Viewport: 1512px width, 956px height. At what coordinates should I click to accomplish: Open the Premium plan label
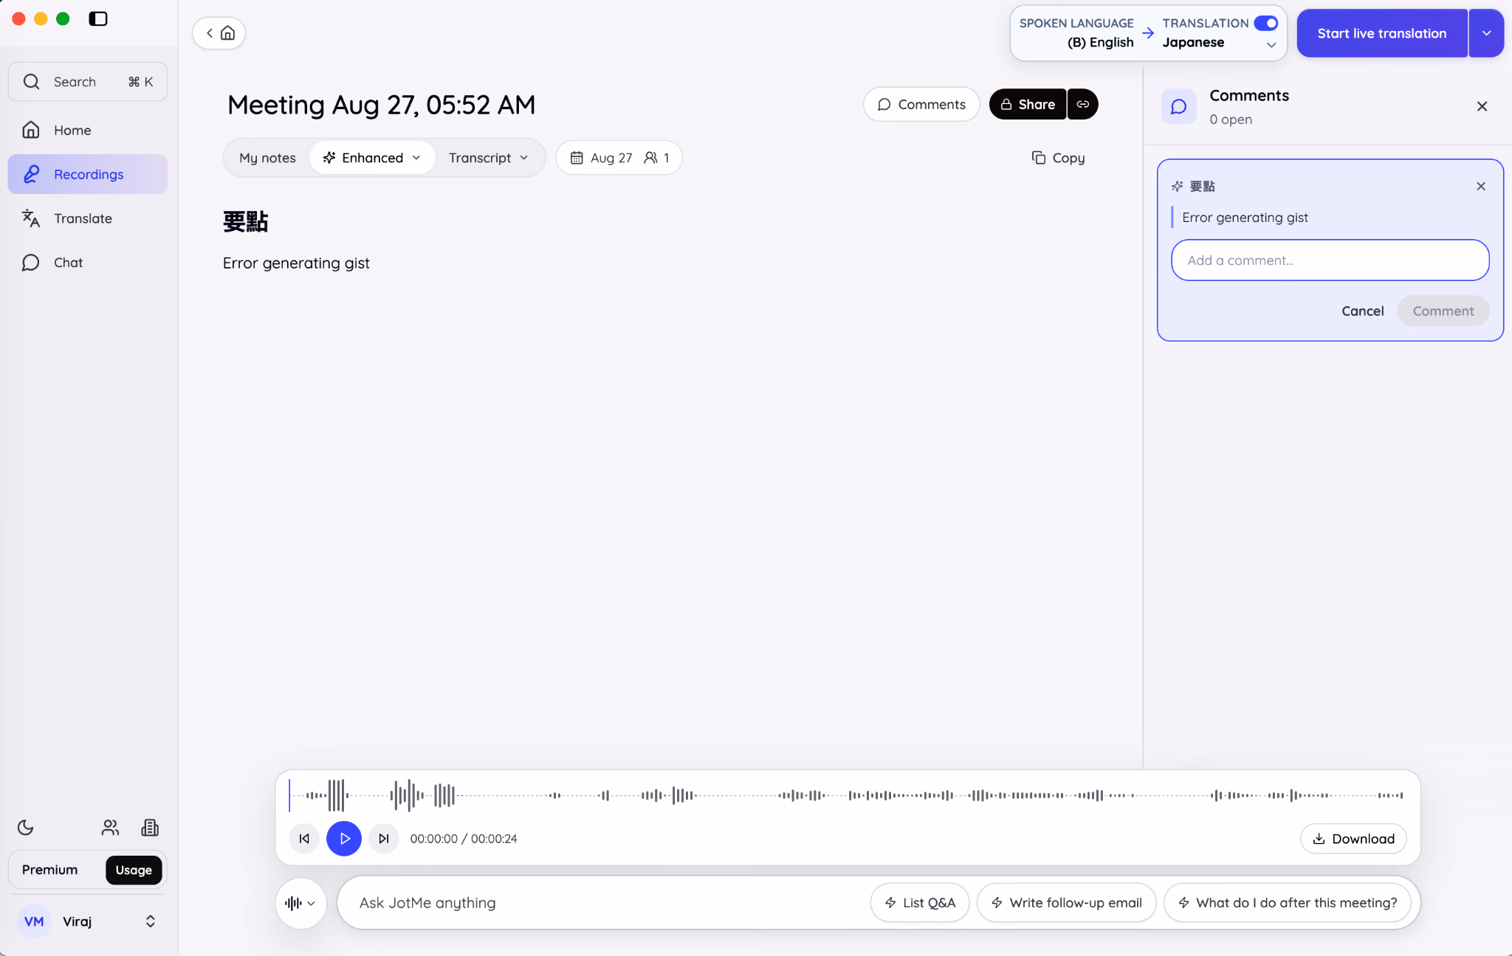click(x=49, y=870)
